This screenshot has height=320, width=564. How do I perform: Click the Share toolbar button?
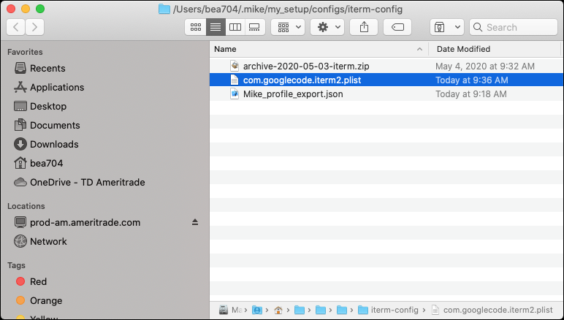click(364, 27)
